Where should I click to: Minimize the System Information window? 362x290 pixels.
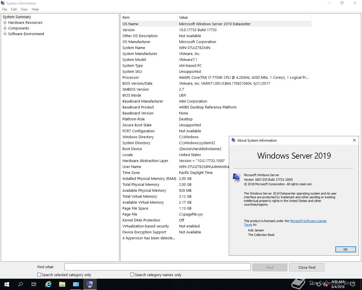(x=329, y=3)
